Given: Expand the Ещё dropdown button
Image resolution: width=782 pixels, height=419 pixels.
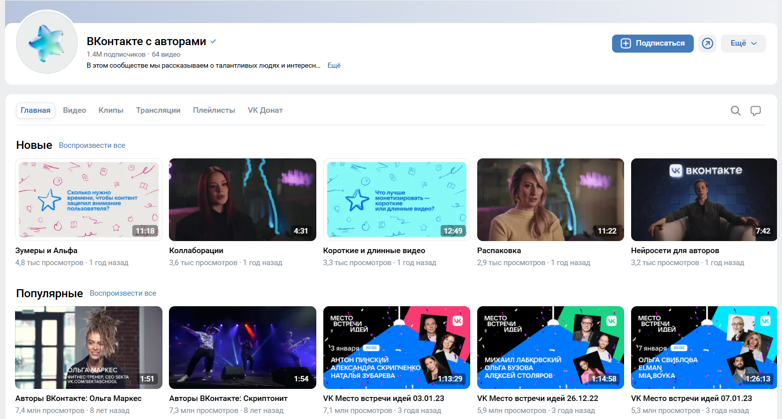Looking at the screenshot, I should coord(743,44).
